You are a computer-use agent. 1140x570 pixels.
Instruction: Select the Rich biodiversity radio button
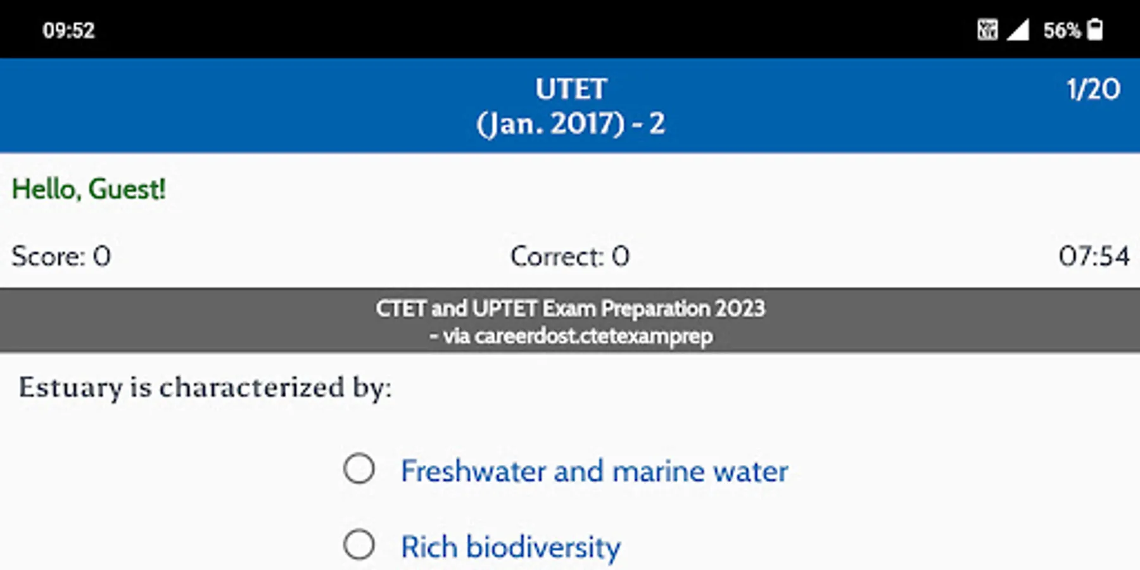(x=359, y=545)
